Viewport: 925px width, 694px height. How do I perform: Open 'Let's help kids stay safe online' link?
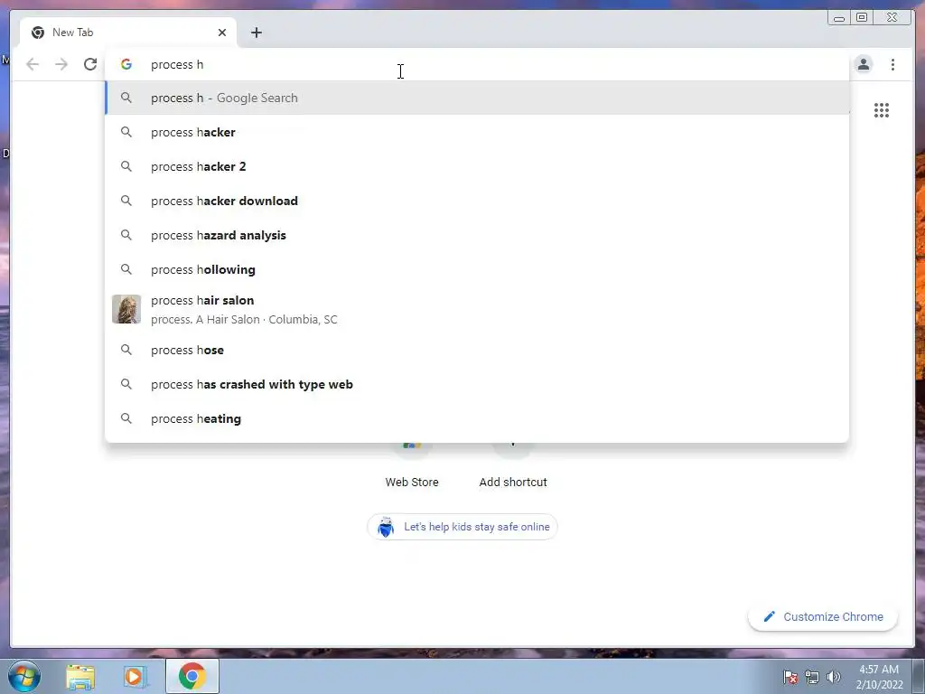(x=462, y=527)
